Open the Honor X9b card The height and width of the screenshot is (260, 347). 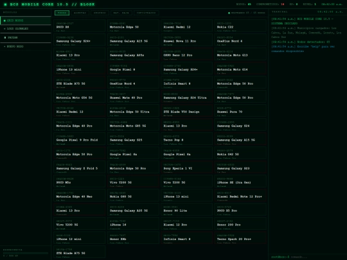pos(133,238)
